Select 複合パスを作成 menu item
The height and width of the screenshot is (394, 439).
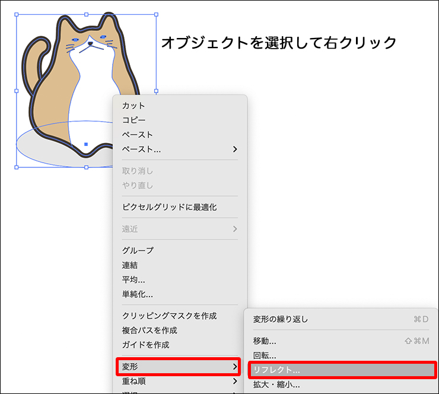[149, 330]
